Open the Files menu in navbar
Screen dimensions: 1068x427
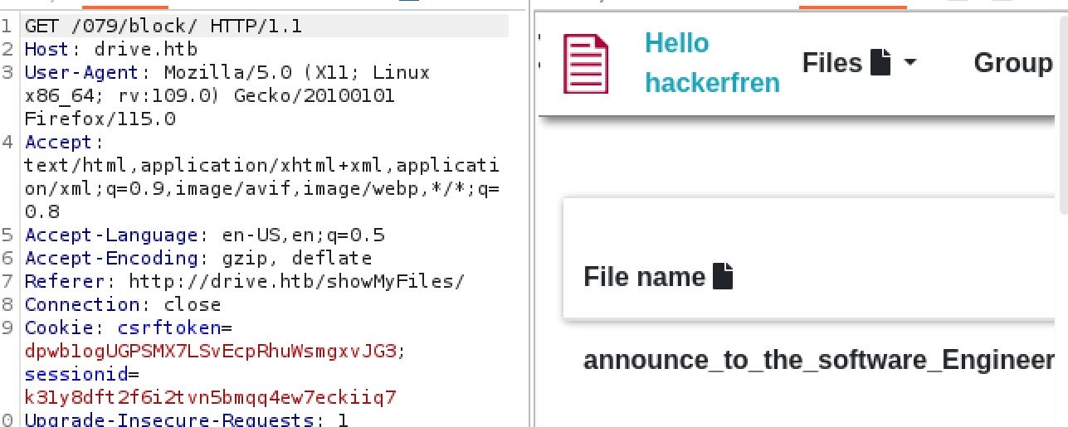pyautogui.click(x=832, y=62)
